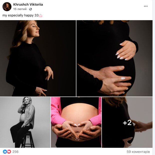
Task: Open the "59 коментарів" comments link
Action: [x=138, y=152]
